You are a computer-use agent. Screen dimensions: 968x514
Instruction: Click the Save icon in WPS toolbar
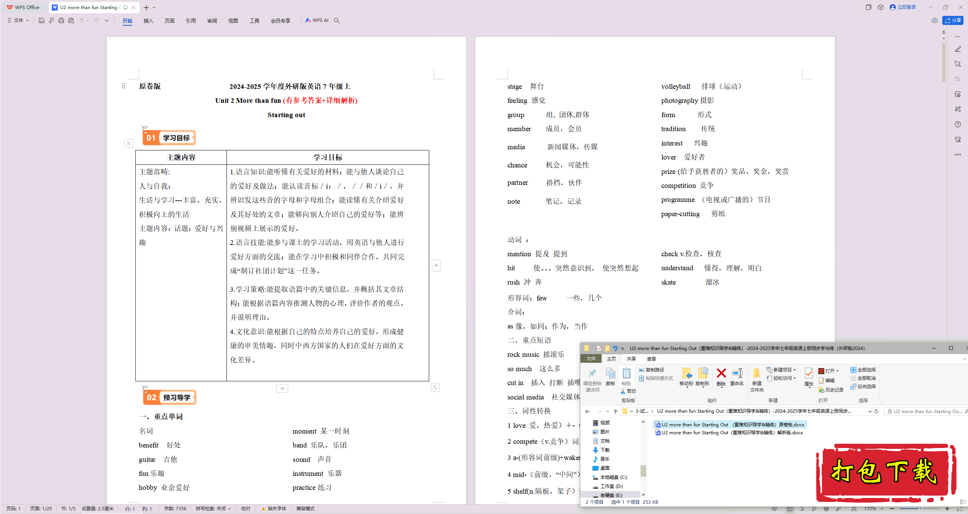point(42,20)
